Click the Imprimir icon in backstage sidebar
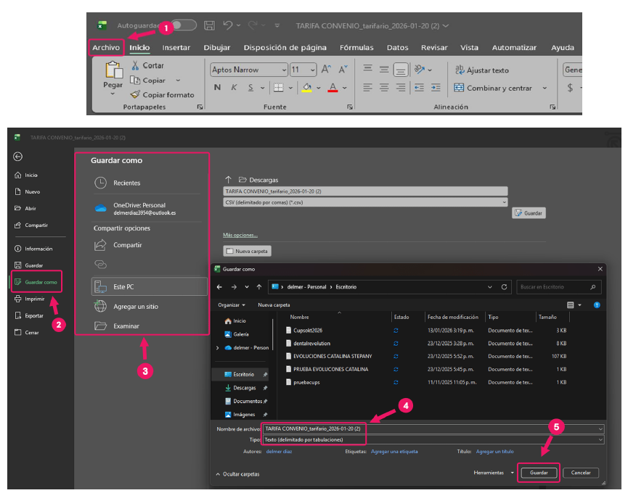628x493 pixels. click(18, 299)
